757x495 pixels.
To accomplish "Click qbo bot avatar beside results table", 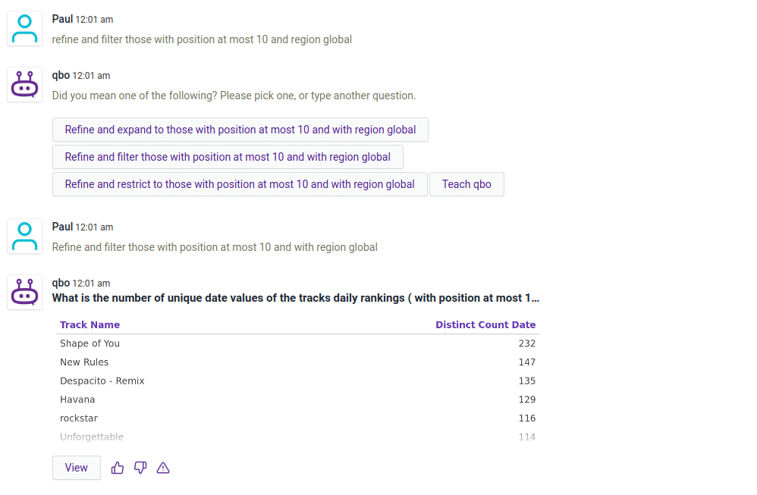I will click(24, 293).
